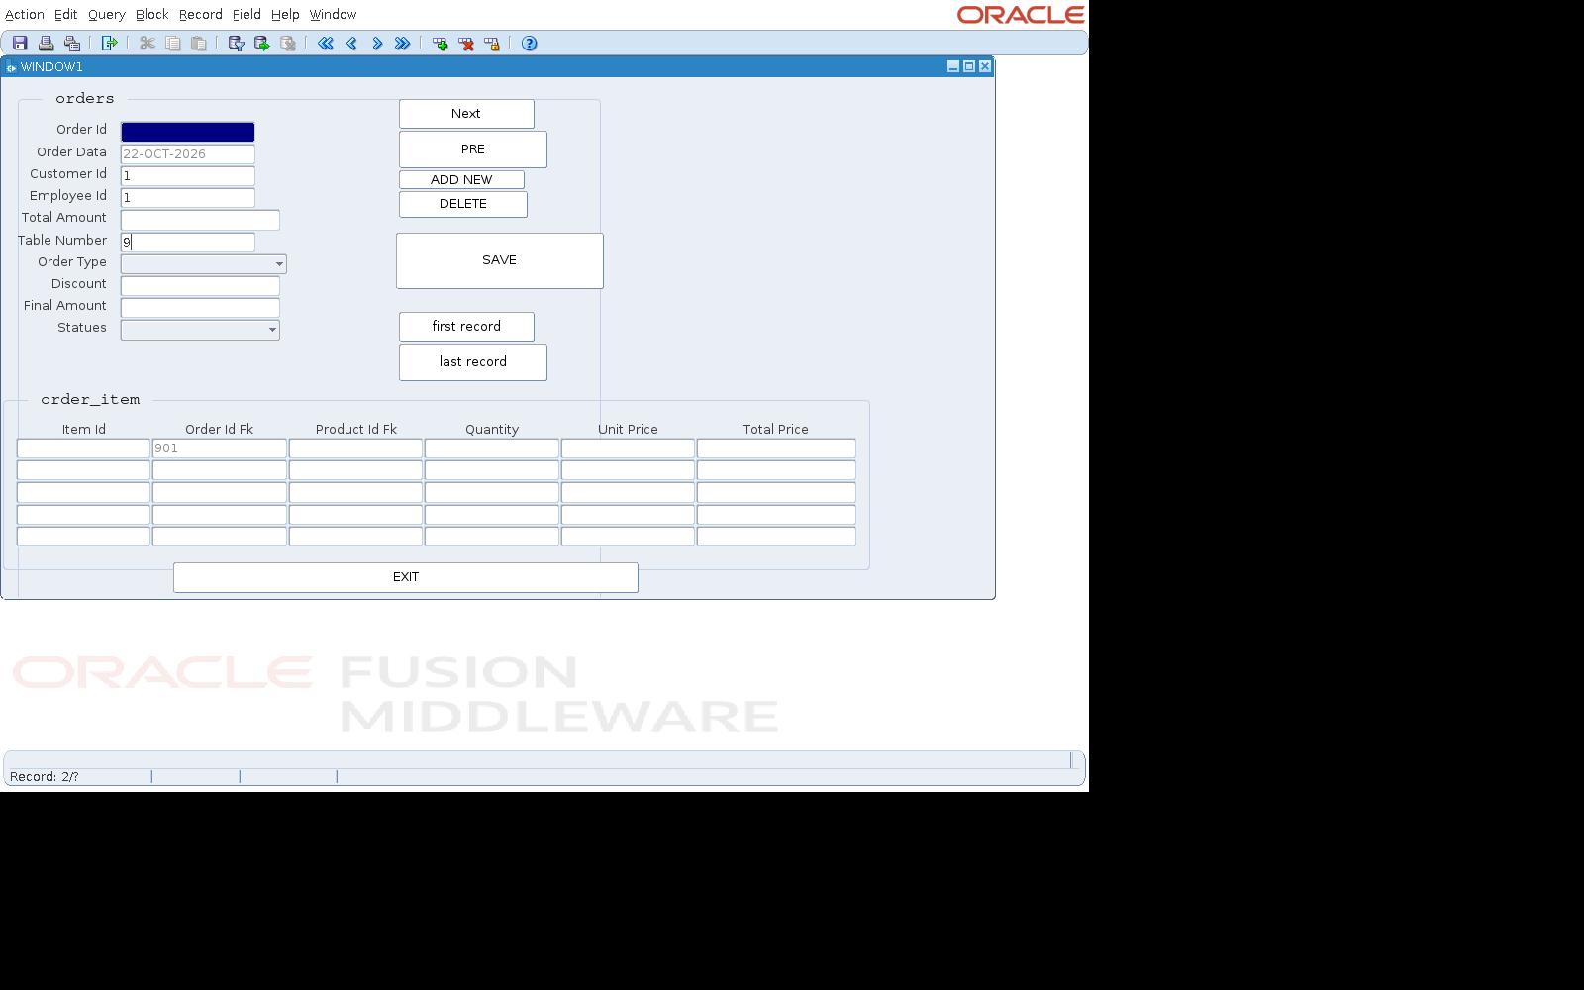Click the Print icon in toolbar
This screenshot has height=990, width=1584.
click(x=46, y=44)
